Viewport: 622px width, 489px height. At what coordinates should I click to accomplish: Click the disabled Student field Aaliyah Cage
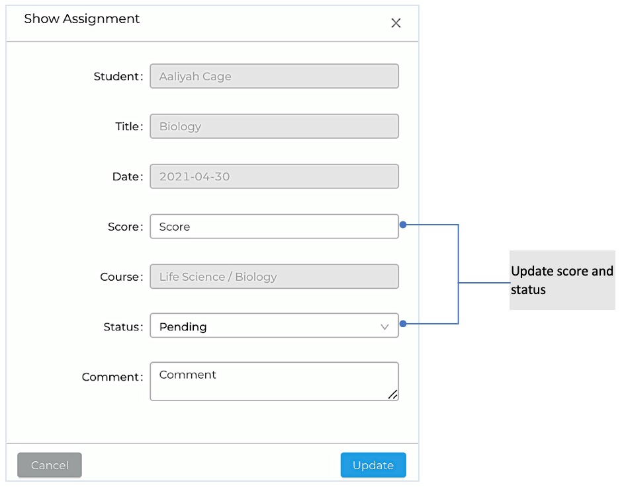[274, 76]
